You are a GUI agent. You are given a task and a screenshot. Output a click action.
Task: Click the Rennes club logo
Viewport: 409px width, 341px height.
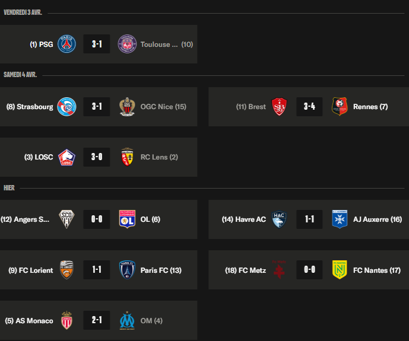[x=340, y=107]
